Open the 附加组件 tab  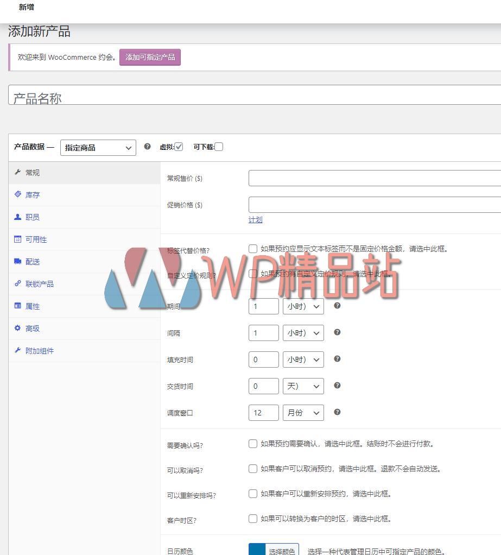coord(39,350)
